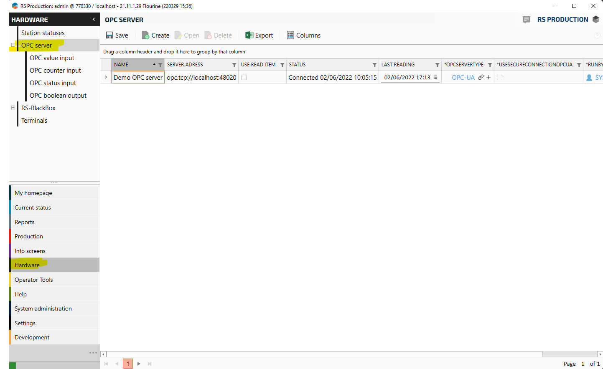Open the Reports section

click(24, 222)
